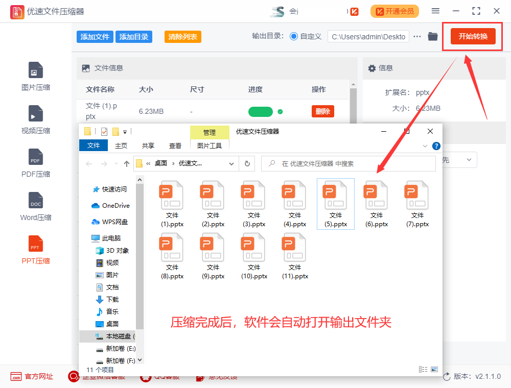Open the 文件 tab in Explorer ribbon
This screenshot has width=511, height=388.
pos(94,145)
